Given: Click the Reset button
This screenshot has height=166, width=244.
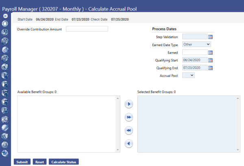Looking at the screenshot, I should point(39,162).
